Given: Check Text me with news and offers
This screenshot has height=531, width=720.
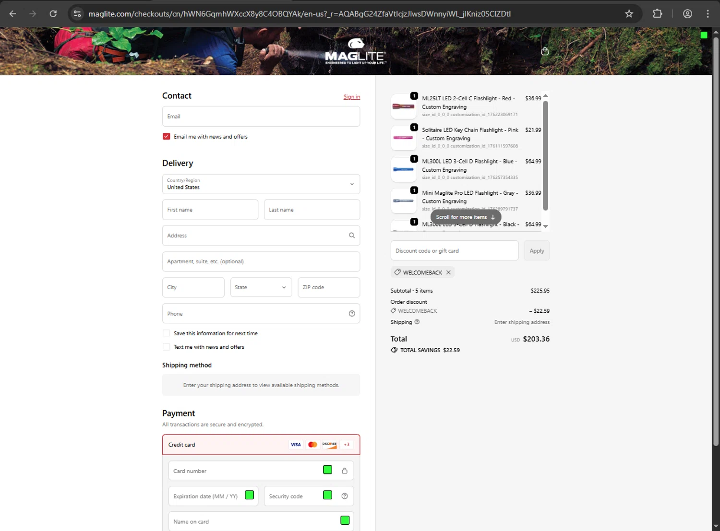Looking at the screenshot, I should [x=167, y=347].
